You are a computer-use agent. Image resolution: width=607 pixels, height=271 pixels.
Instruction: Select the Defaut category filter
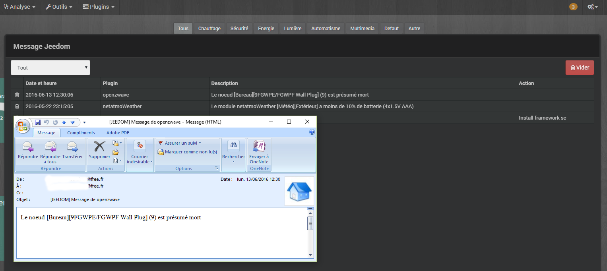[392, 28]
